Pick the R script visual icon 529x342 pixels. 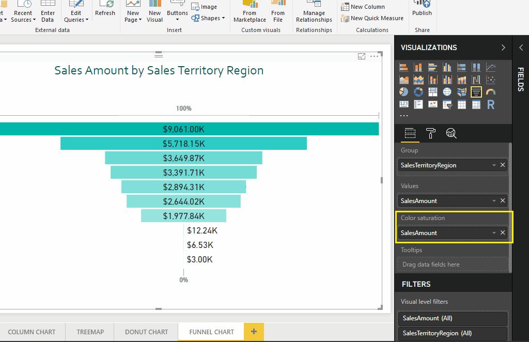point(491,105)
